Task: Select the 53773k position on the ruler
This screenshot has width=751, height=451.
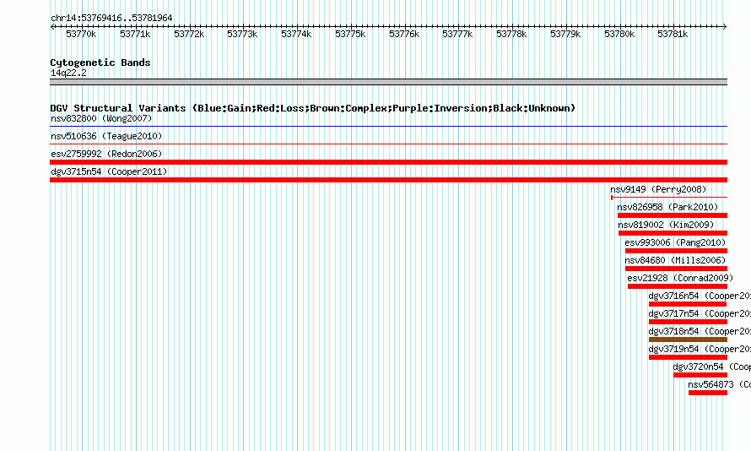Action: click(242, 34)
